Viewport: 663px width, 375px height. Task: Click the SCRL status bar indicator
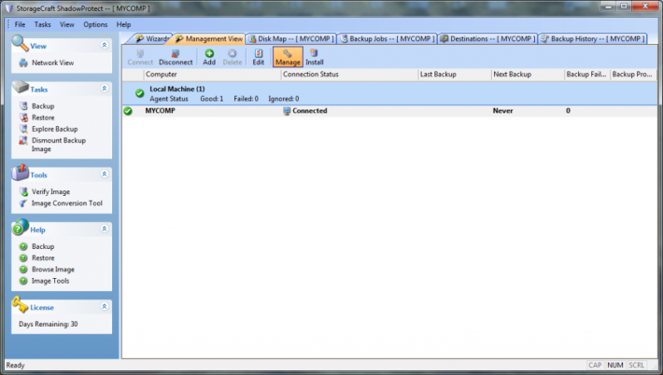636,366
